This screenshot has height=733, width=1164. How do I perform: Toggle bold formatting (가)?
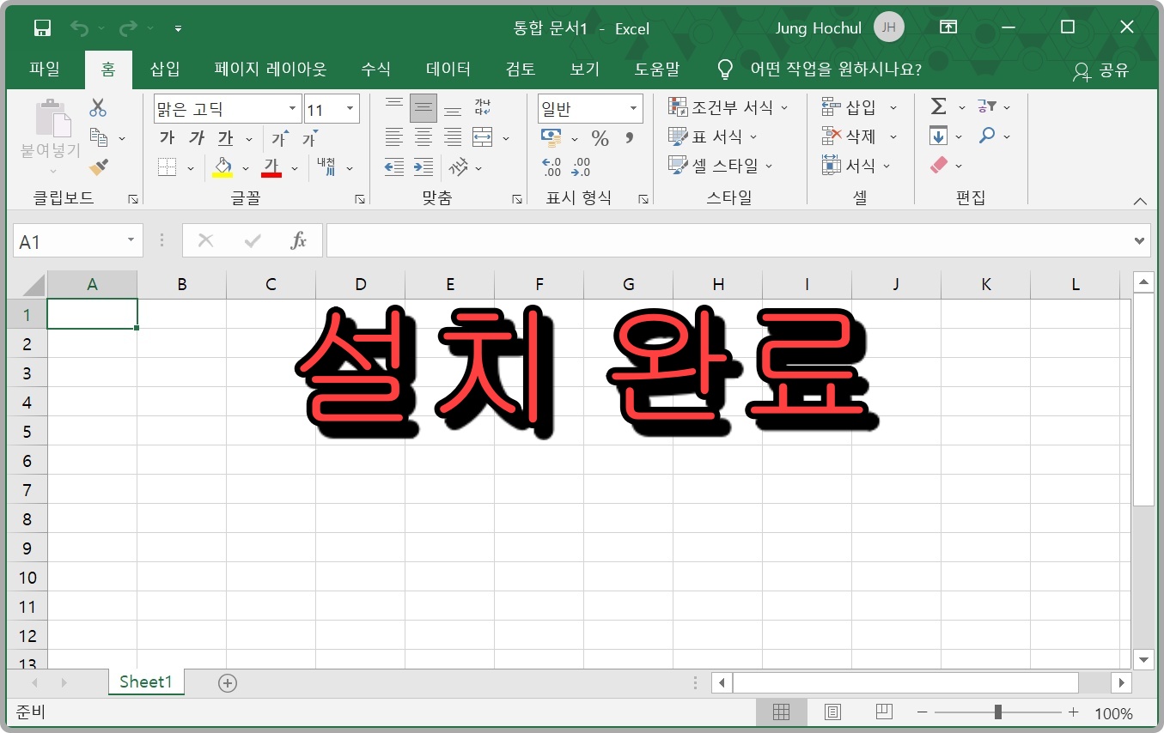165,137
